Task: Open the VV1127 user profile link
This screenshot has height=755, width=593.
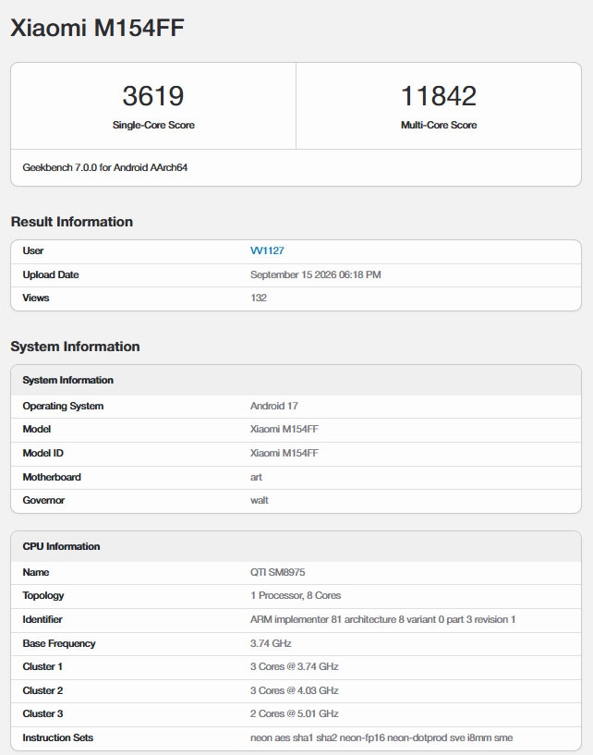Action: [x=267, y=250]
